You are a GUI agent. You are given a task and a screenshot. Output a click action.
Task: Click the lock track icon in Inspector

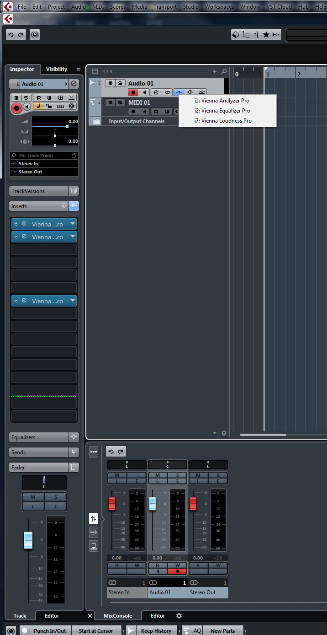49,106
